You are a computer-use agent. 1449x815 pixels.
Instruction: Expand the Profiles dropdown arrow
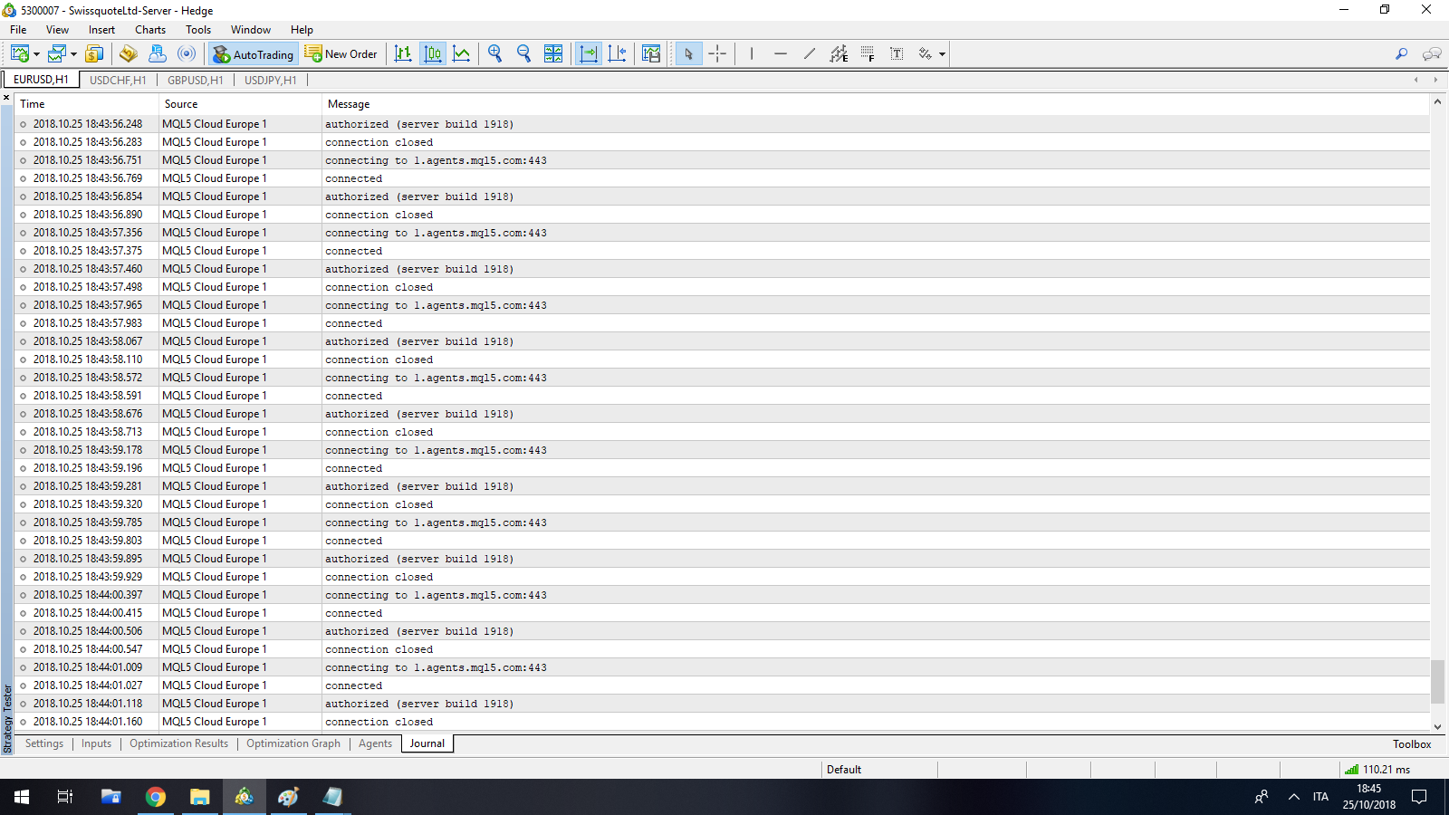[73, 54]
